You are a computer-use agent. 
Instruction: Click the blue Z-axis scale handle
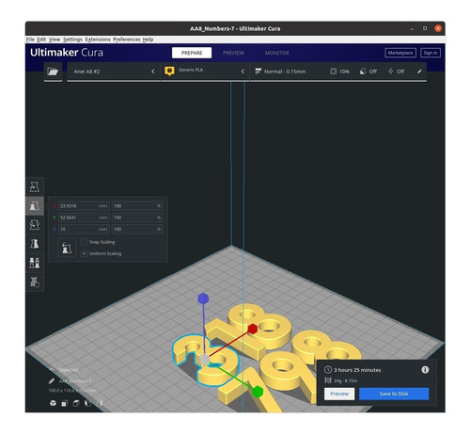203,298
